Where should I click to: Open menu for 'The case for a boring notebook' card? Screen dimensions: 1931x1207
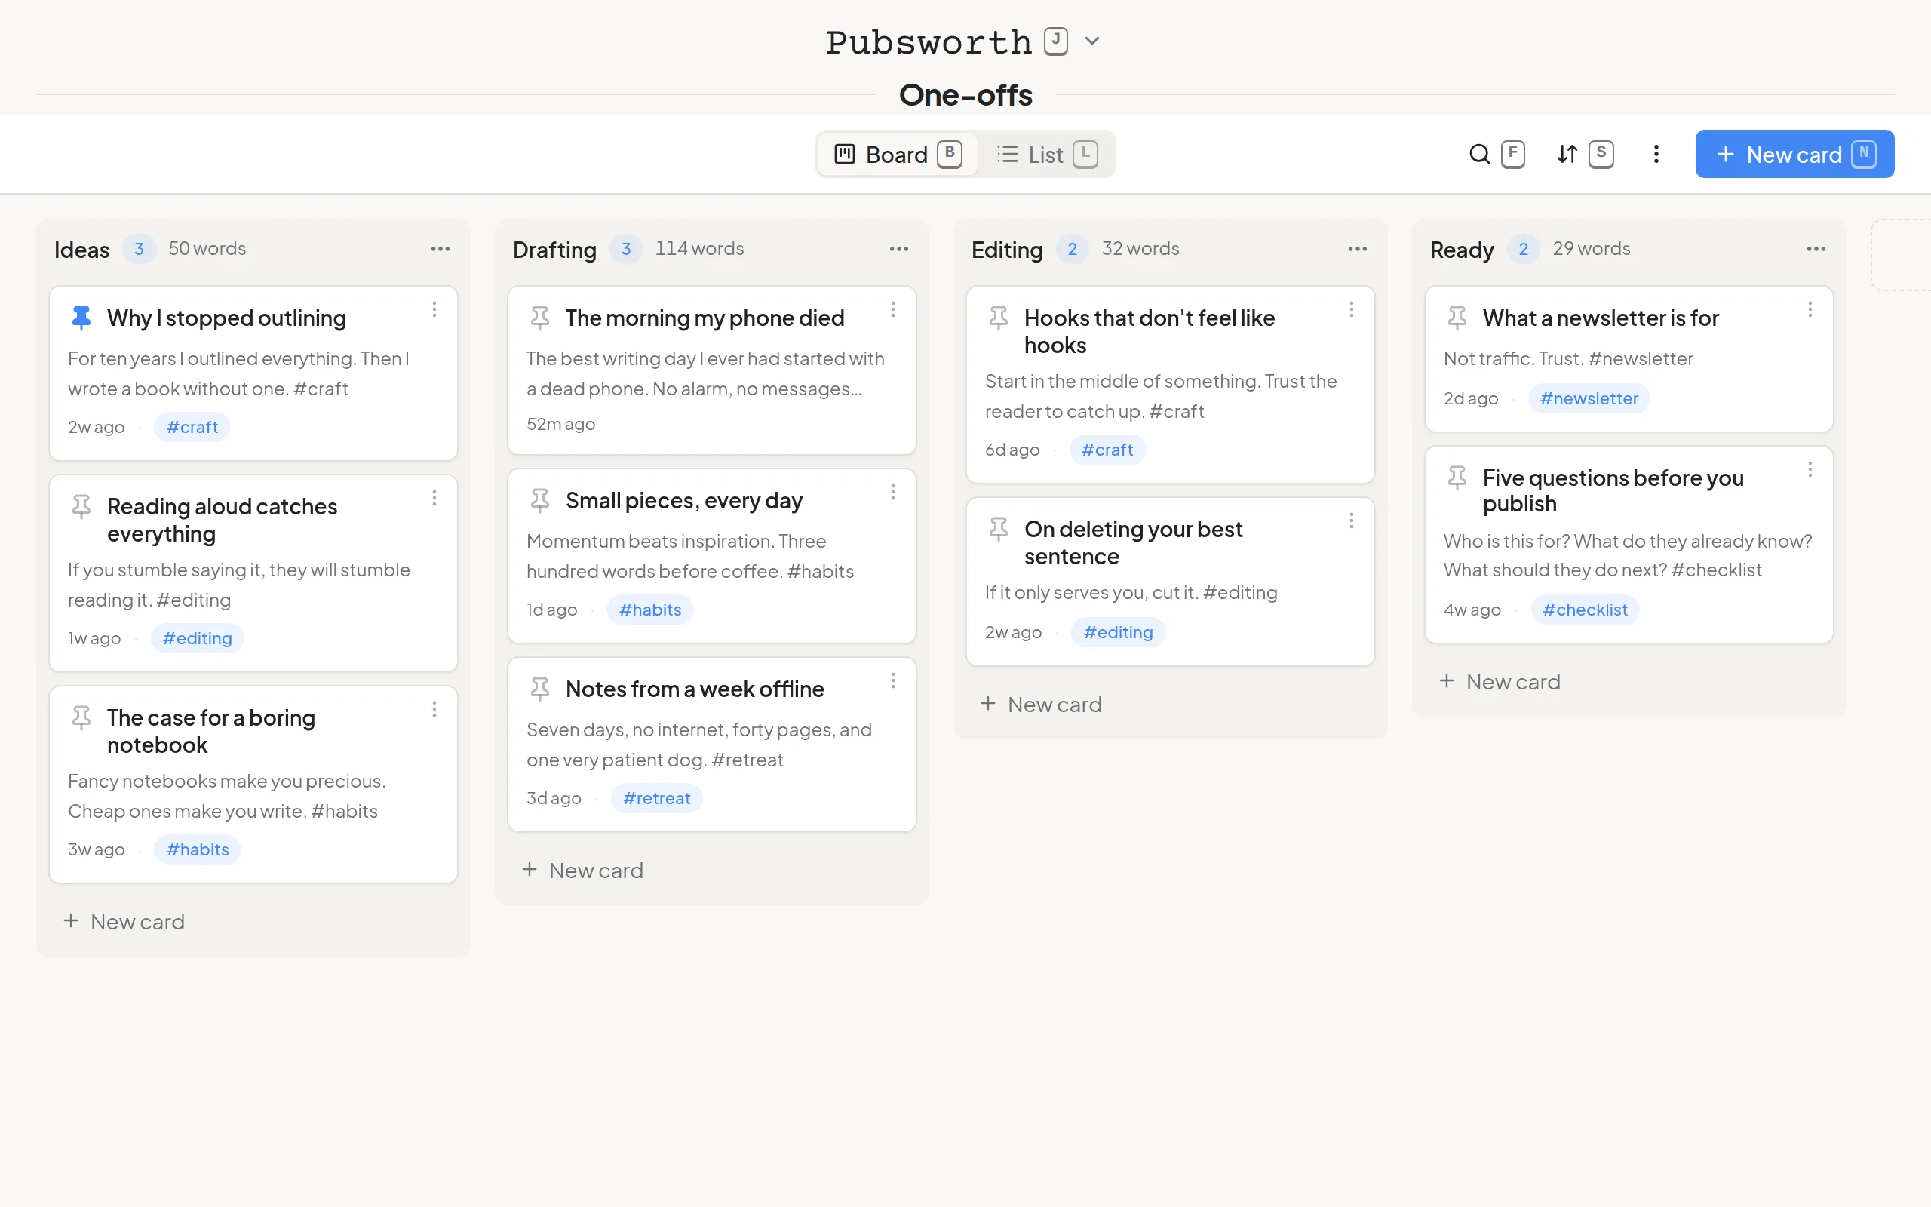coord(434,710)
